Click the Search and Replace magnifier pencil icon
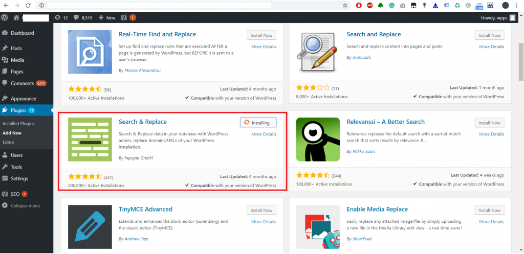 point(318,52)
